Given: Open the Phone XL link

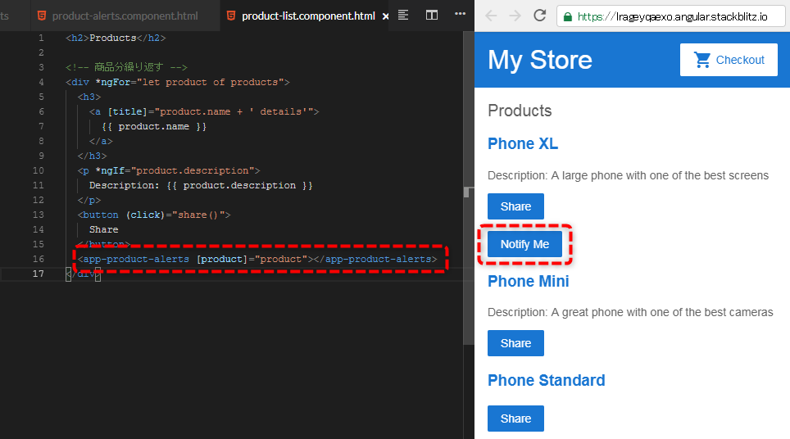Looking at the screenshot, I should click(x=523, y=144).
